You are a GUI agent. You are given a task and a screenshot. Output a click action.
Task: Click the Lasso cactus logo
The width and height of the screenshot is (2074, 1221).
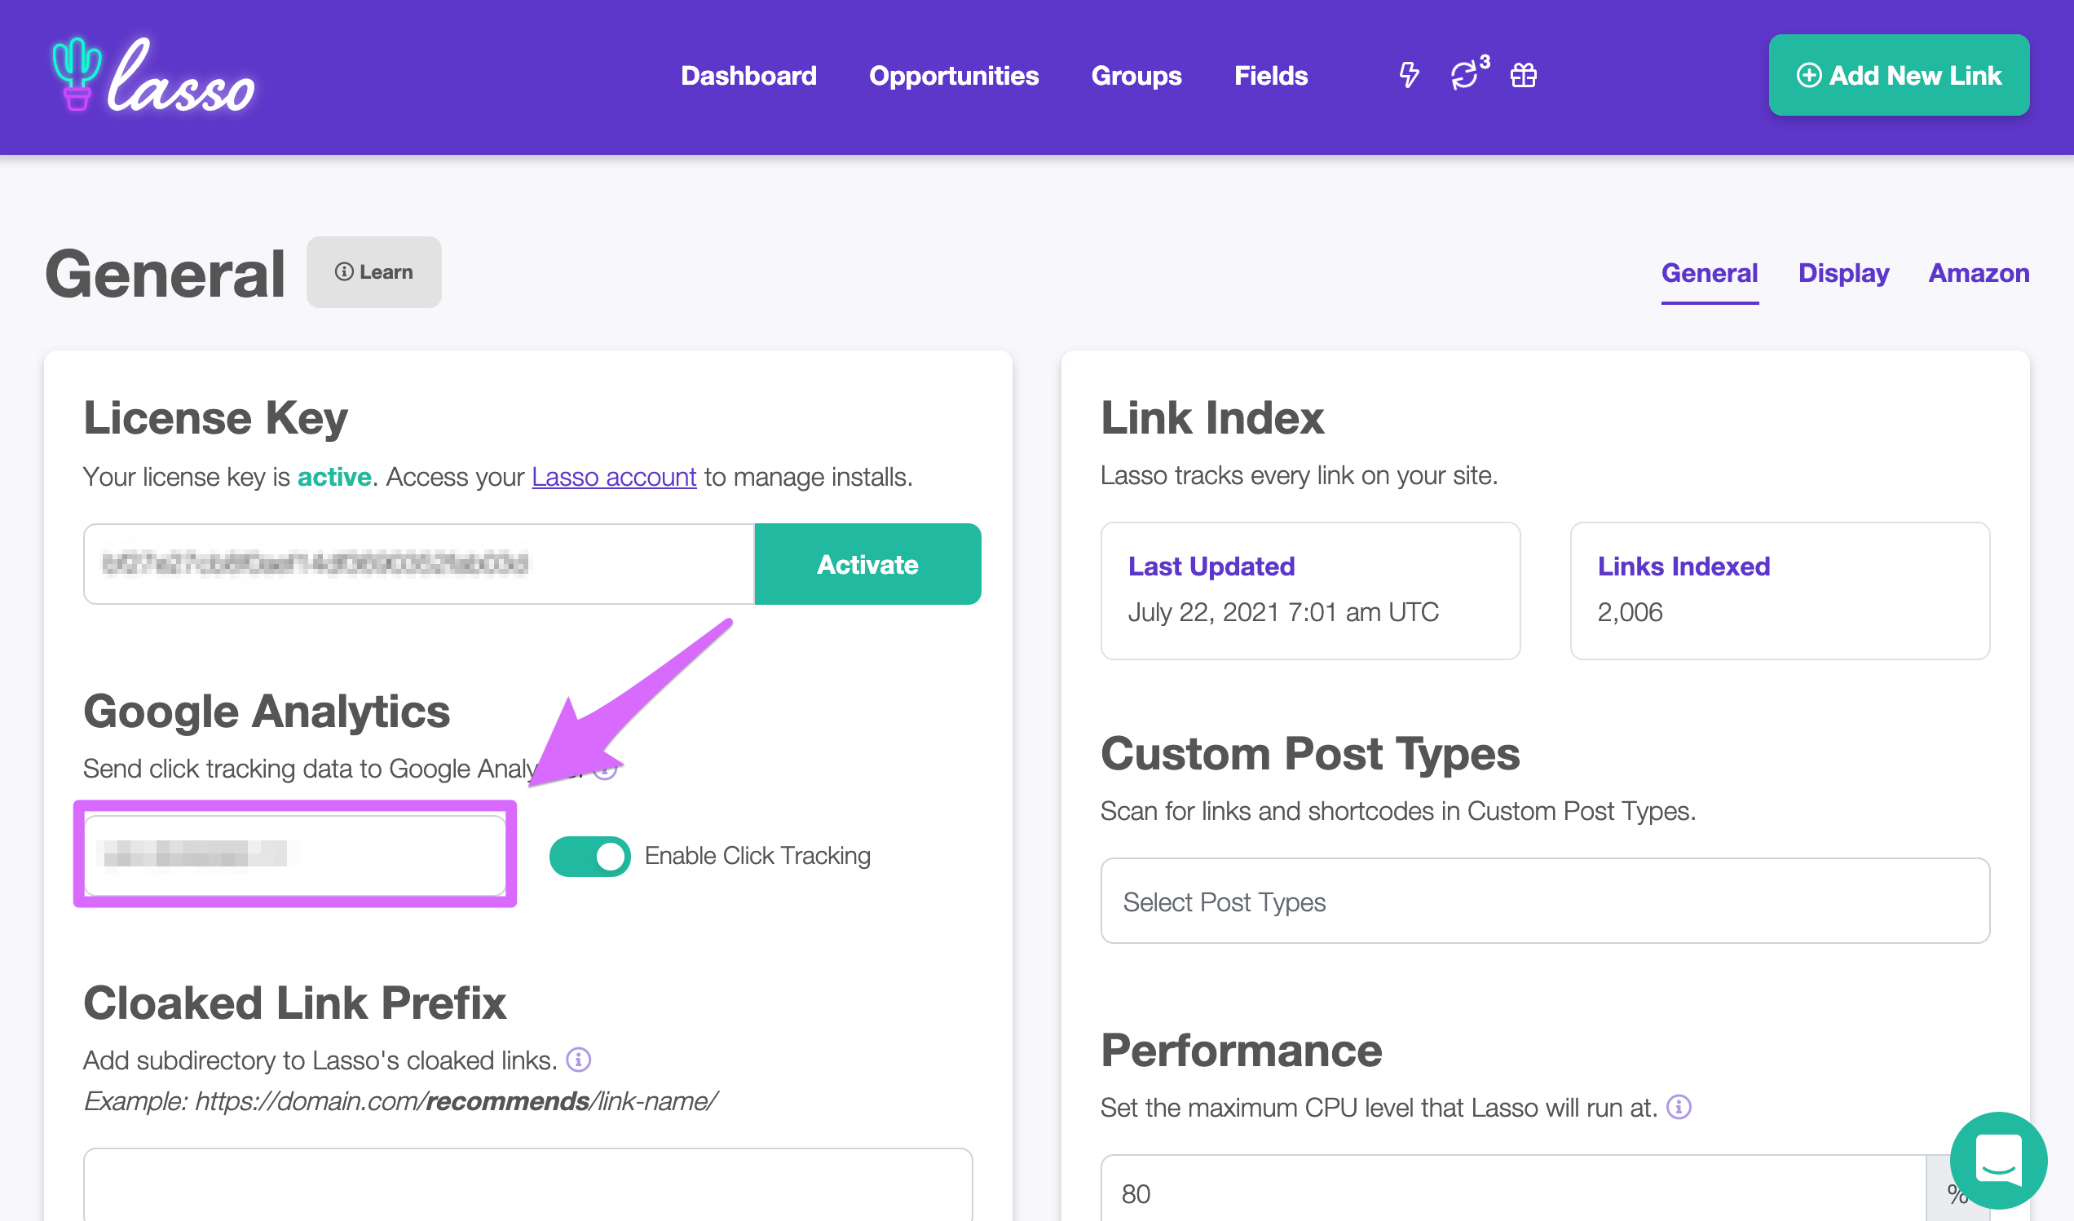[153, 75]
